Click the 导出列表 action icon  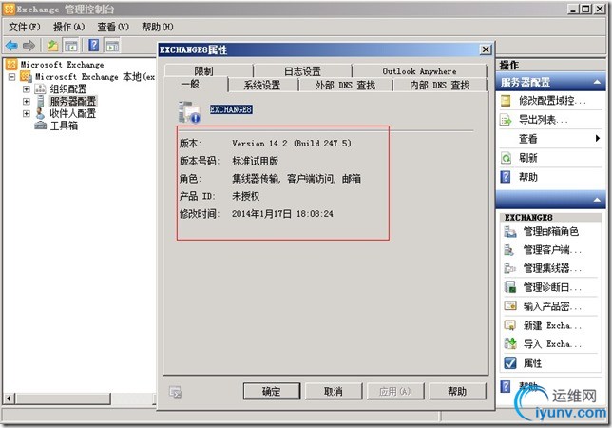(506, 120)
